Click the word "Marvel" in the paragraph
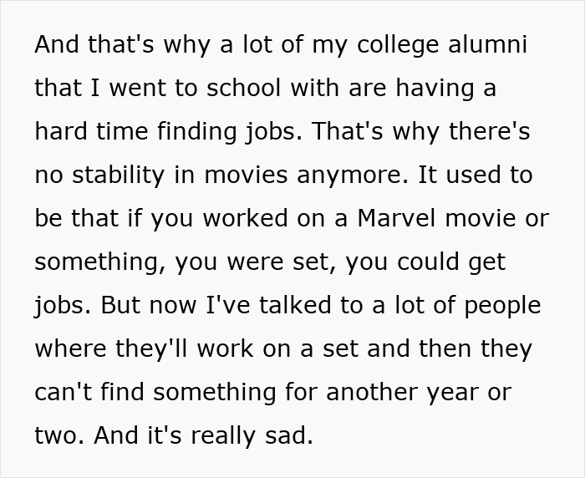This screenshot has width=585, height=478. pyautogui.click(x=399, y=218)
